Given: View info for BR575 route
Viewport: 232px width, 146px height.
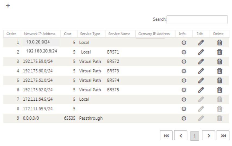Looking at the screenshot, I should coord(184,90).
